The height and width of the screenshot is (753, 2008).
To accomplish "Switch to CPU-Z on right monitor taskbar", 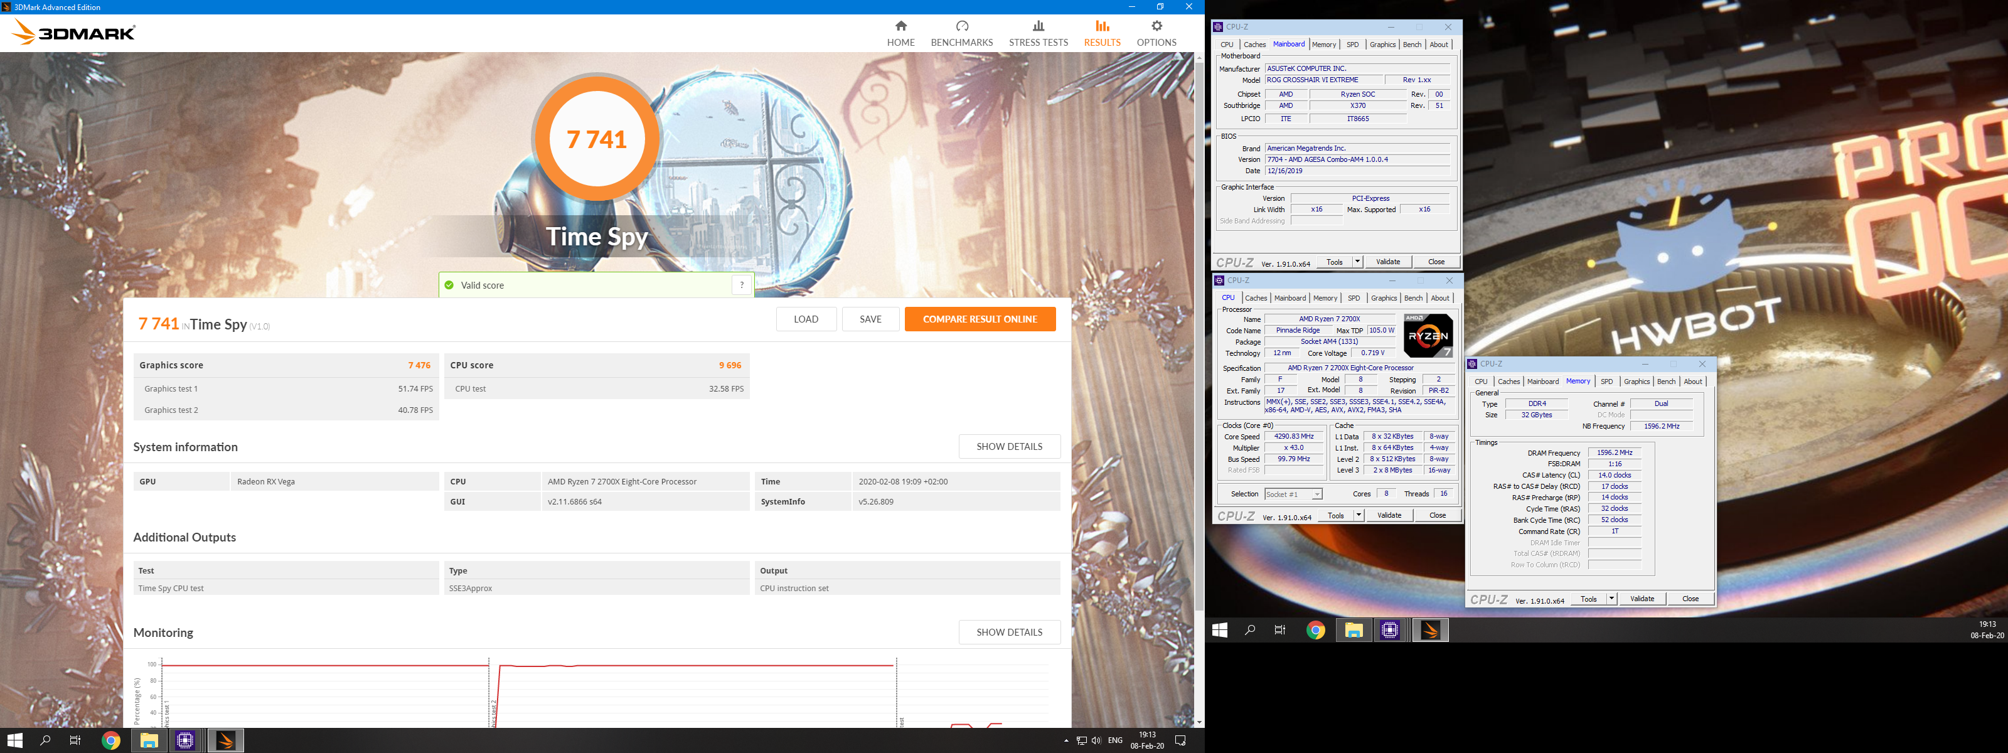I will coord(1390,630).
